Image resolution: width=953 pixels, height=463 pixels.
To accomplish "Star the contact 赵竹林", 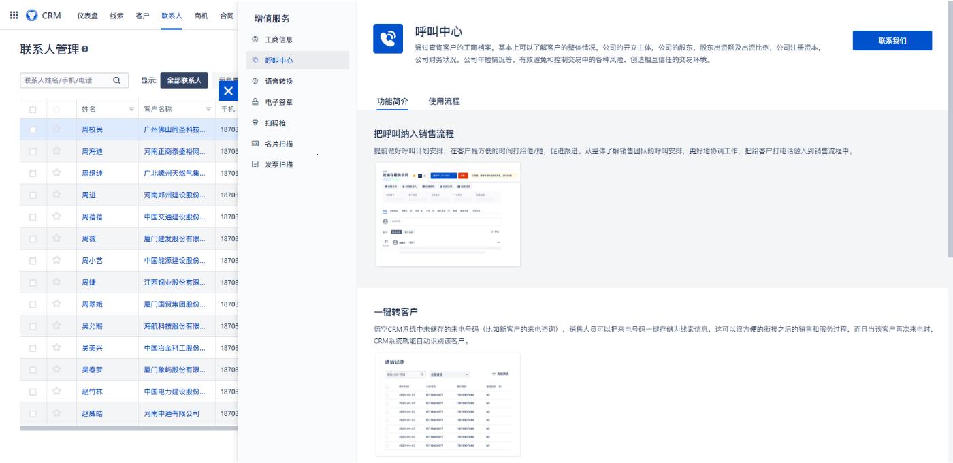I will (57, 391).
